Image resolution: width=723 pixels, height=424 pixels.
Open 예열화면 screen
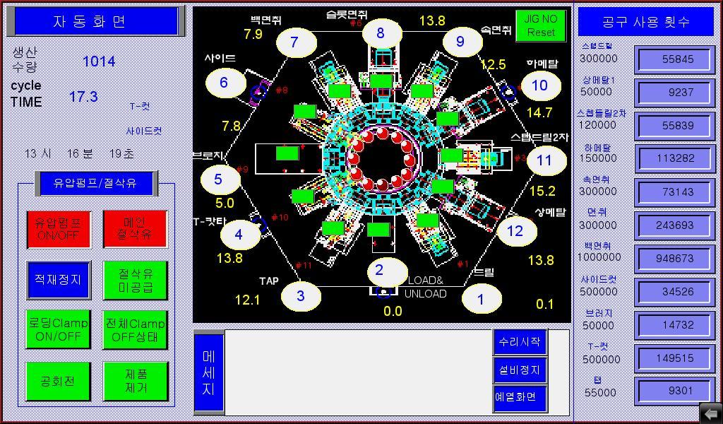520,398
